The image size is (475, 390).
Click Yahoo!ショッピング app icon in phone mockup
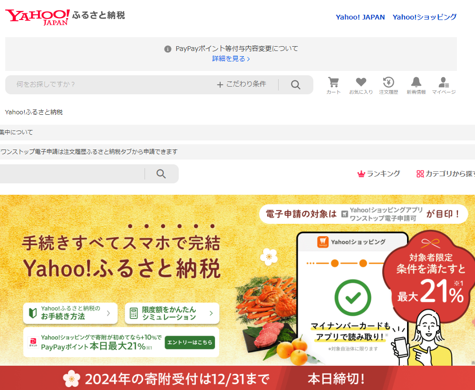[323, 242]
